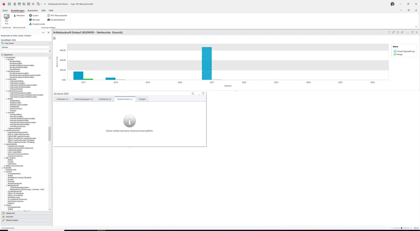420x231 pixels.
Task: Click the user avatar in title bar
Action: click(392, 4)
